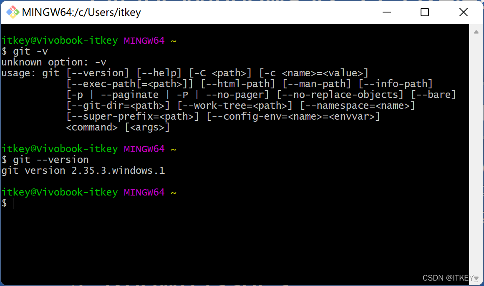484x286 pixels.
Task: Click the '--no-pager' usage option
Action: pos(234,95)
